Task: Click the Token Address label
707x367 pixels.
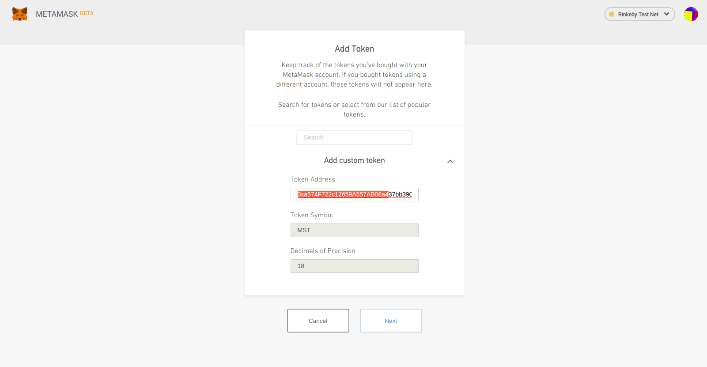Action: pos(313,179)
